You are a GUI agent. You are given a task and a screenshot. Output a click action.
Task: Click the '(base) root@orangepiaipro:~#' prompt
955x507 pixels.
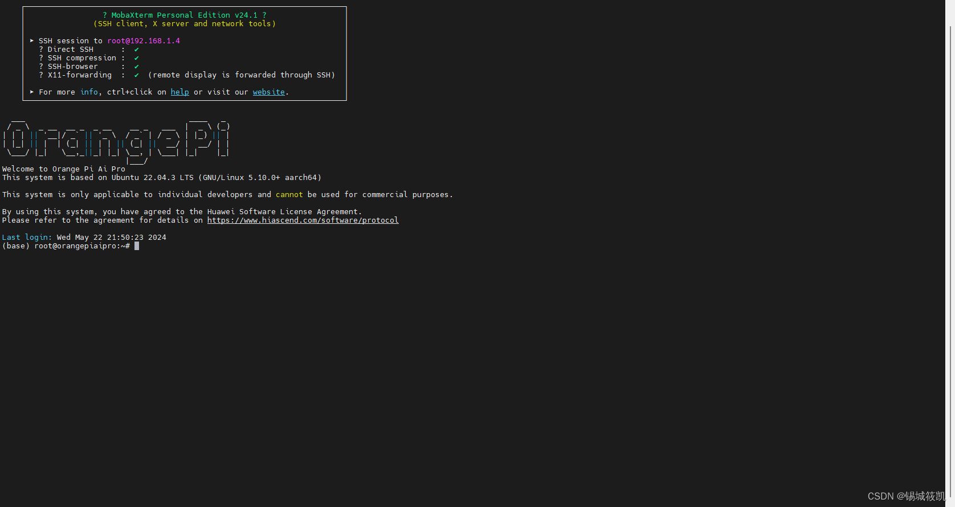tap(66, 246)
